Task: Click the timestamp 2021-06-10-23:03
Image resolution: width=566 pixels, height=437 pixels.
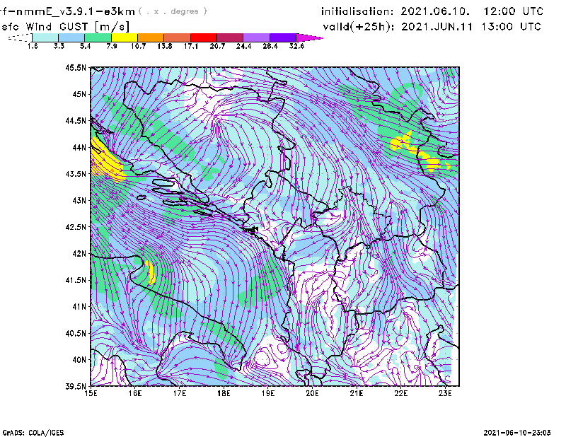Action: click(517, 433)
